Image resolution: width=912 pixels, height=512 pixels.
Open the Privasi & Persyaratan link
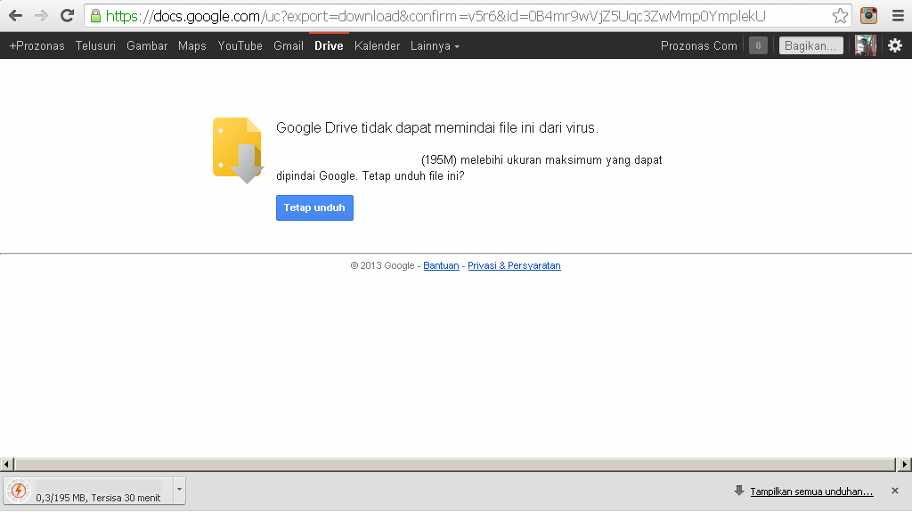514,265
